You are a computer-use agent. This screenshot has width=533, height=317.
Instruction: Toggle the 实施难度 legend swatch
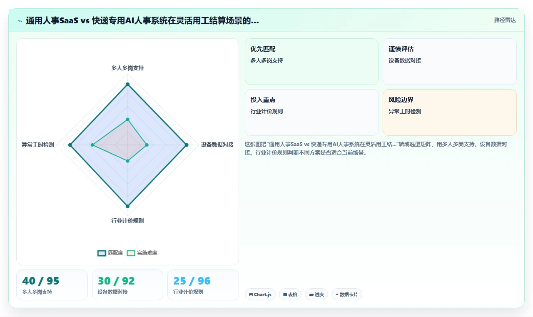point(131,253)
